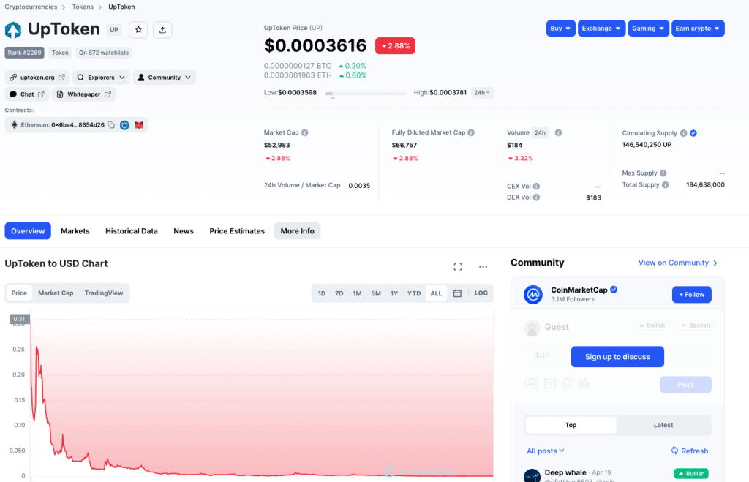This screenshot has height=482, width=749.
Task: Select Bullish sentiment for Guest
Action: [x=652, y=325]
